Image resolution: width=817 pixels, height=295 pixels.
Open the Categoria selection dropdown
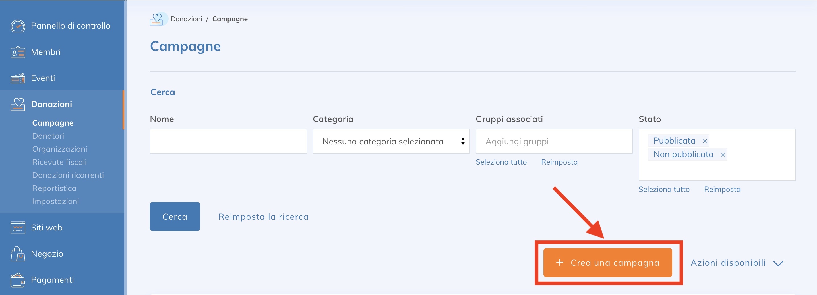point(391,141)
